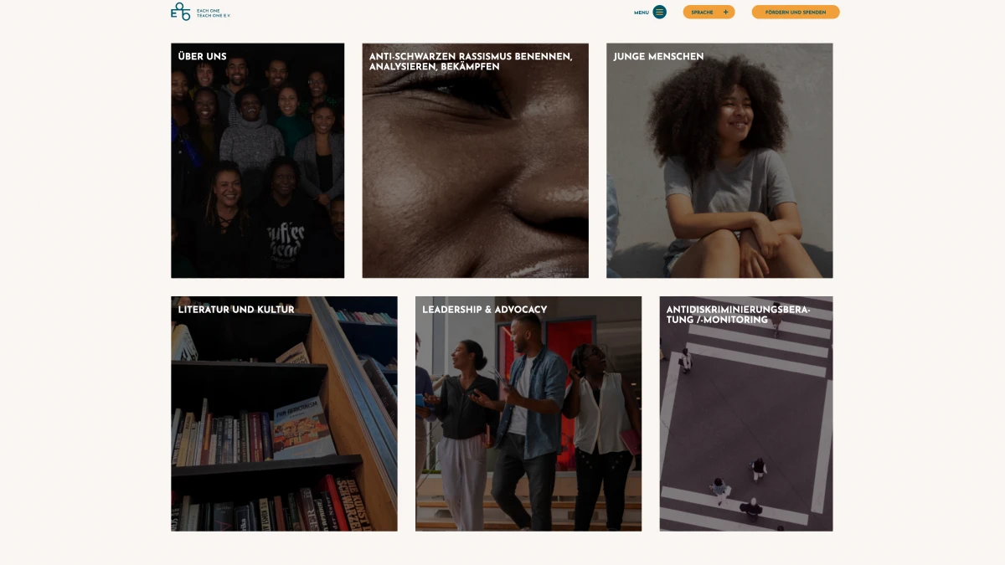
Task: Click the Pan-Africanism book on the shelf
Action: (303, 427)
